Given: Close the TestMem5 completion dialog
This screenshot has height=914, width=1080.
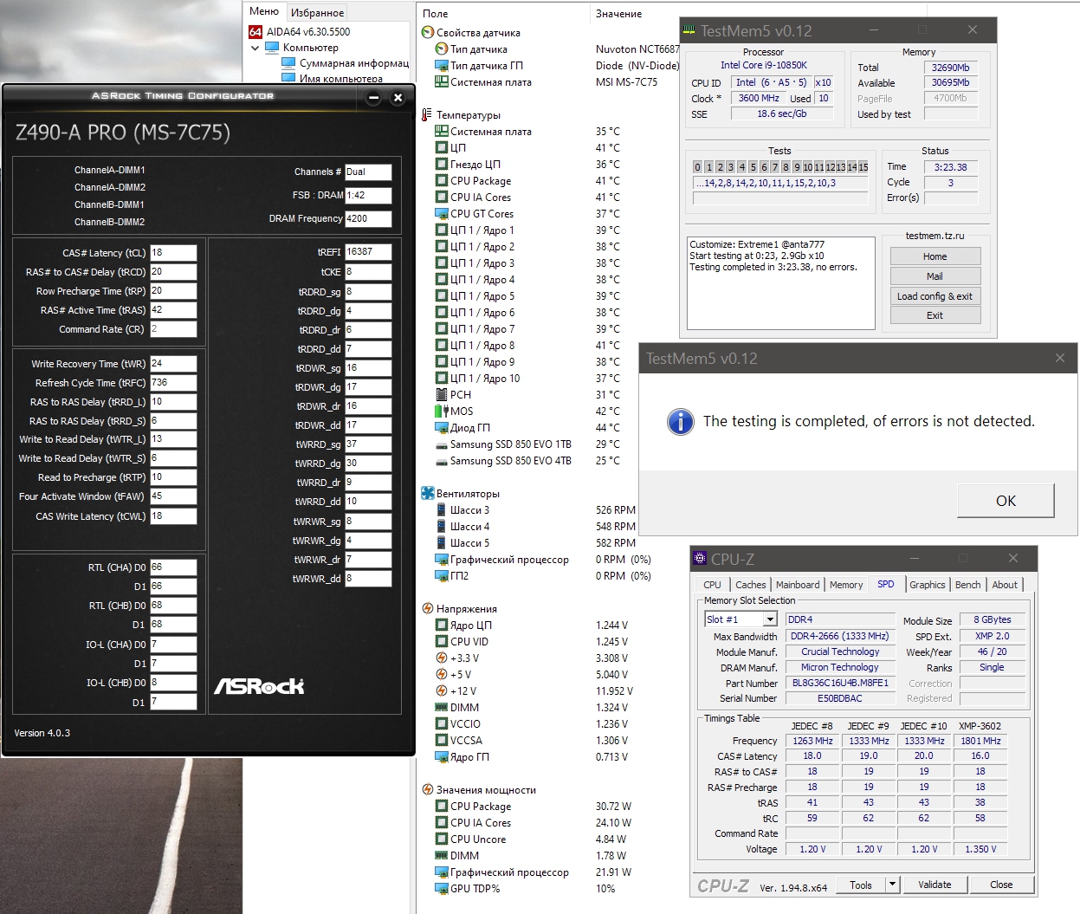Looking at the screenshot, I should pos(1059,358).
